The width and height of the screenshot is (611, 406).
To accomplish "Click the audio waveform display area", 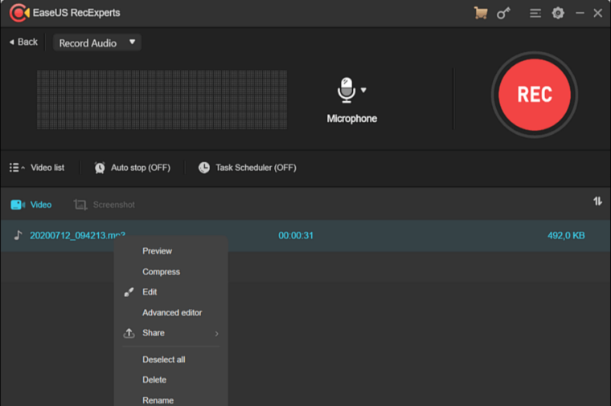I will (162, 99).
